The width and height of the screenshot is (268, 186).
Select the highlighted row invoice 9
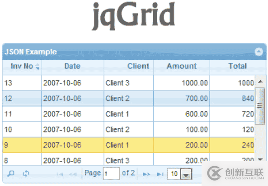tap(128, 145)
